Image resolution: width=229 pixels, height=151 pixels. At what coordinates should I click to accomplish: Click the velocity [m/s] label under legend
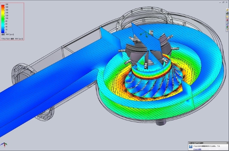[x=8, y=35]
